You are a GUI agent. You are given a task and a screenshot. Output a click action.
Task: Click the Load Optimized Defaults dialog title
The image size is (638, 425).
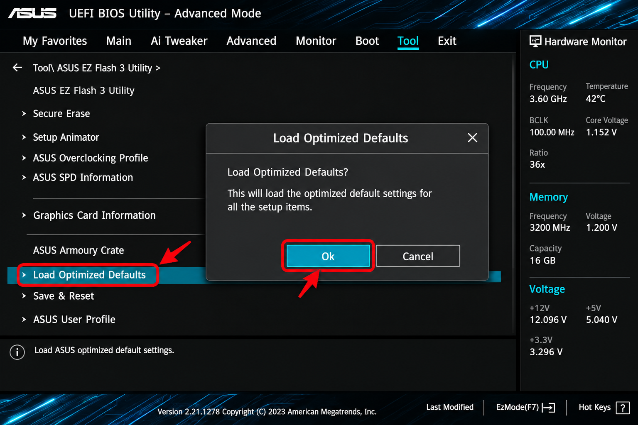coord(341,138)
